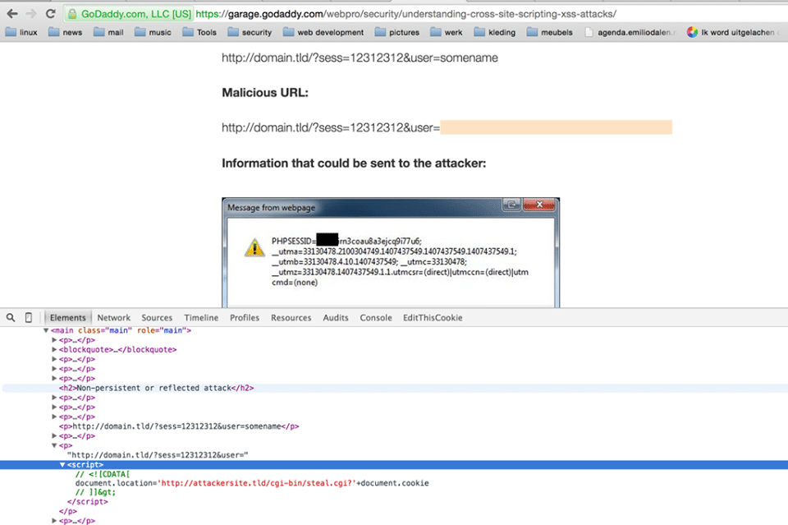This screenshot has height=525, width=788.
Task: Click the browser forward arrow
Action: (x=31, y=14)
